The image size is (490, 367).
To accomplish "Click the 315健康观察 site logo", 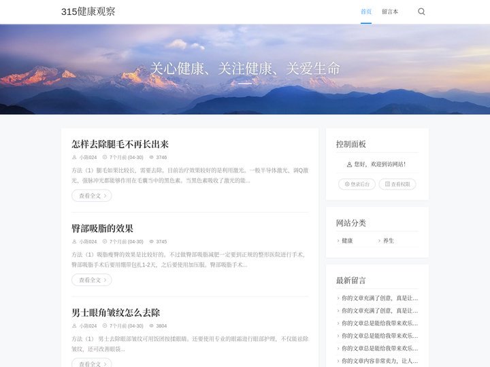I will pyautogui.click(x=88, y=12).
